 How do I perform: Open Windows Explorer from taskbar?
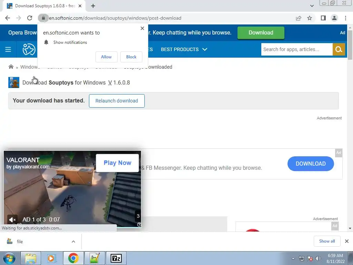(31, 258)
